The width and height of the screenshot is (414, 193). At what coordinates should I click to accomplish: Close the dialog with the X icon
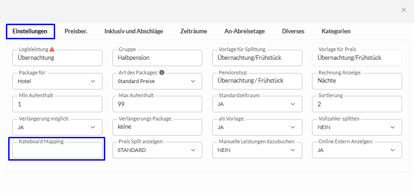[x=403, y=10]
